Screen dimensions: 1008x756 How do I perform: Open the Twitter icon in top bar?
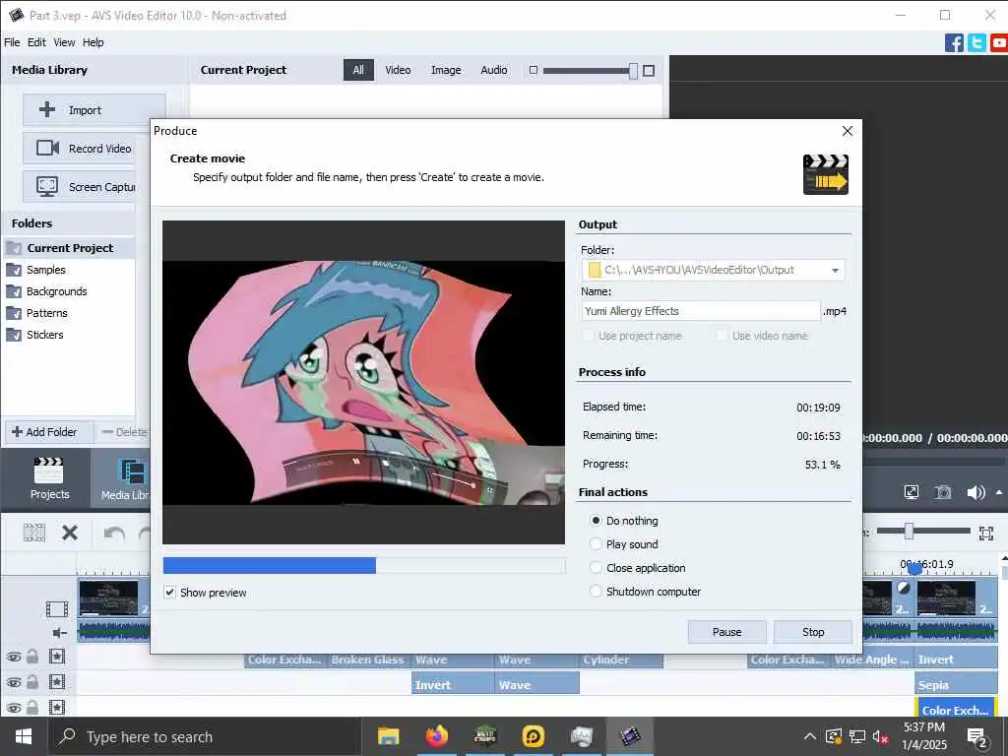pyautogui.click(x=976, y=43)
